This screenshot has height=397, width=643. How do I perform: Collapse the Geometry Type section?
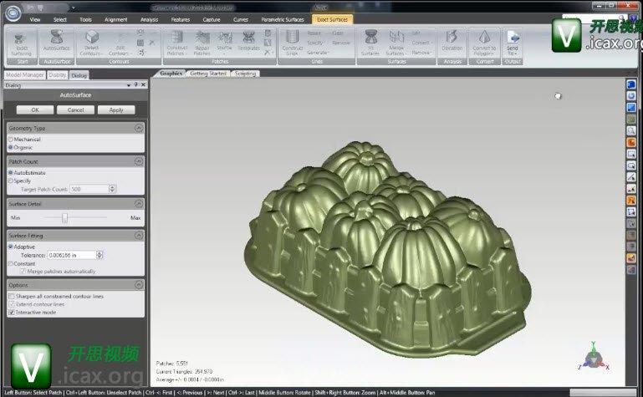tap(139, 128)
